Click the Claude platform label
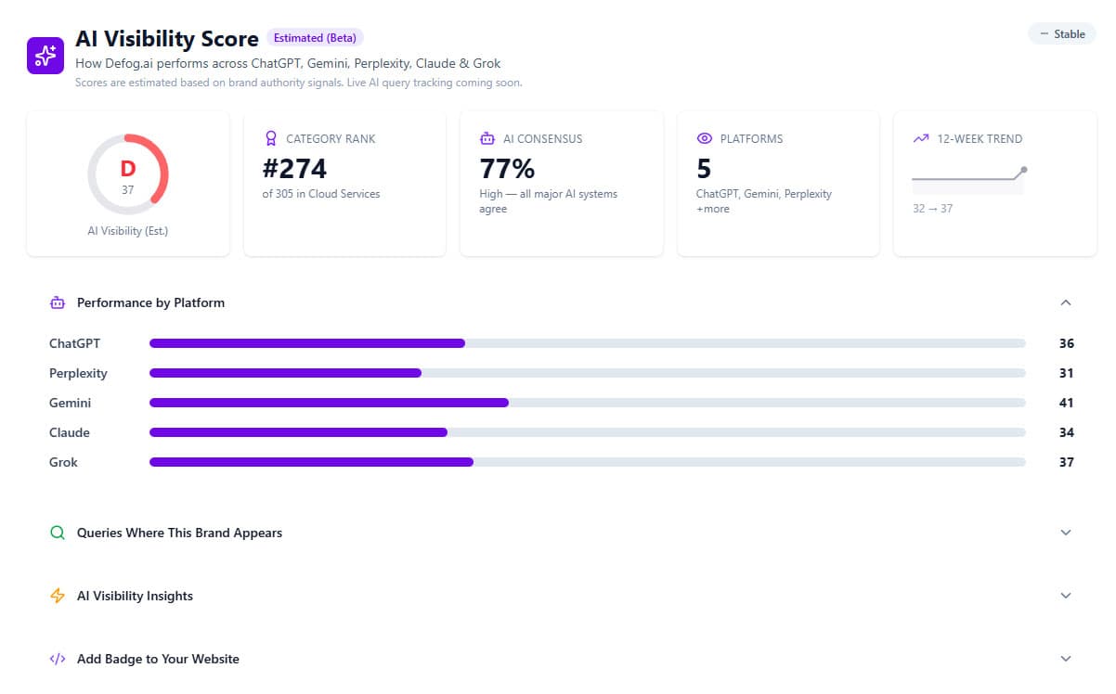Viewport: 1116px width, 694px height. (x=70, y=432)
